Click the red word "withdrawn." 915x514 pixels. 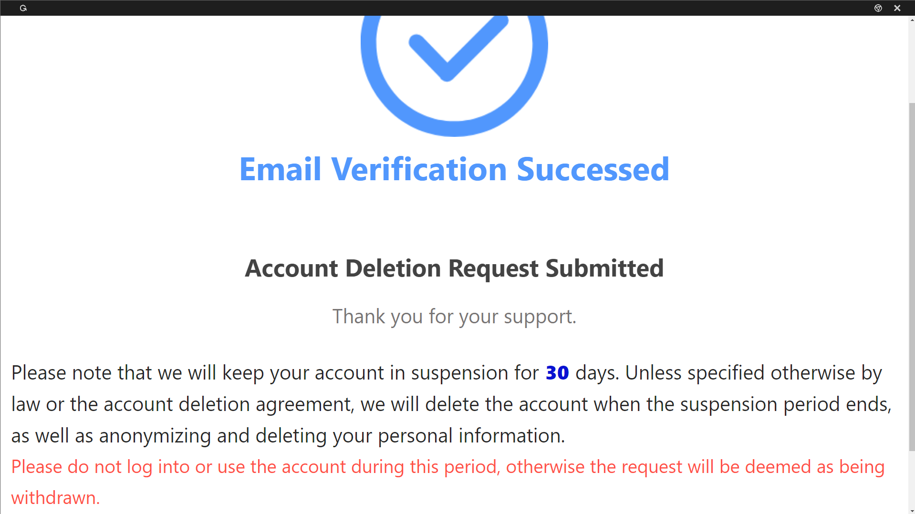coord(55,498)
